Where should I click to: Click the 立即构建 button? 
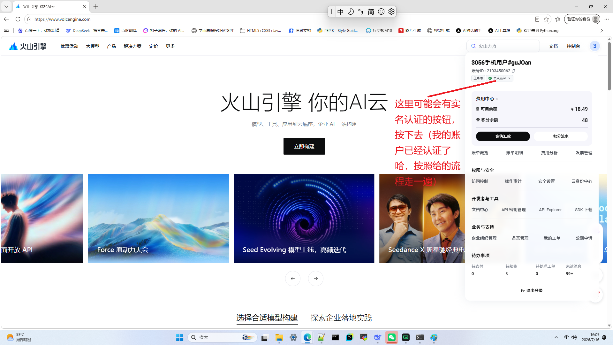click(x=304, y=146)
